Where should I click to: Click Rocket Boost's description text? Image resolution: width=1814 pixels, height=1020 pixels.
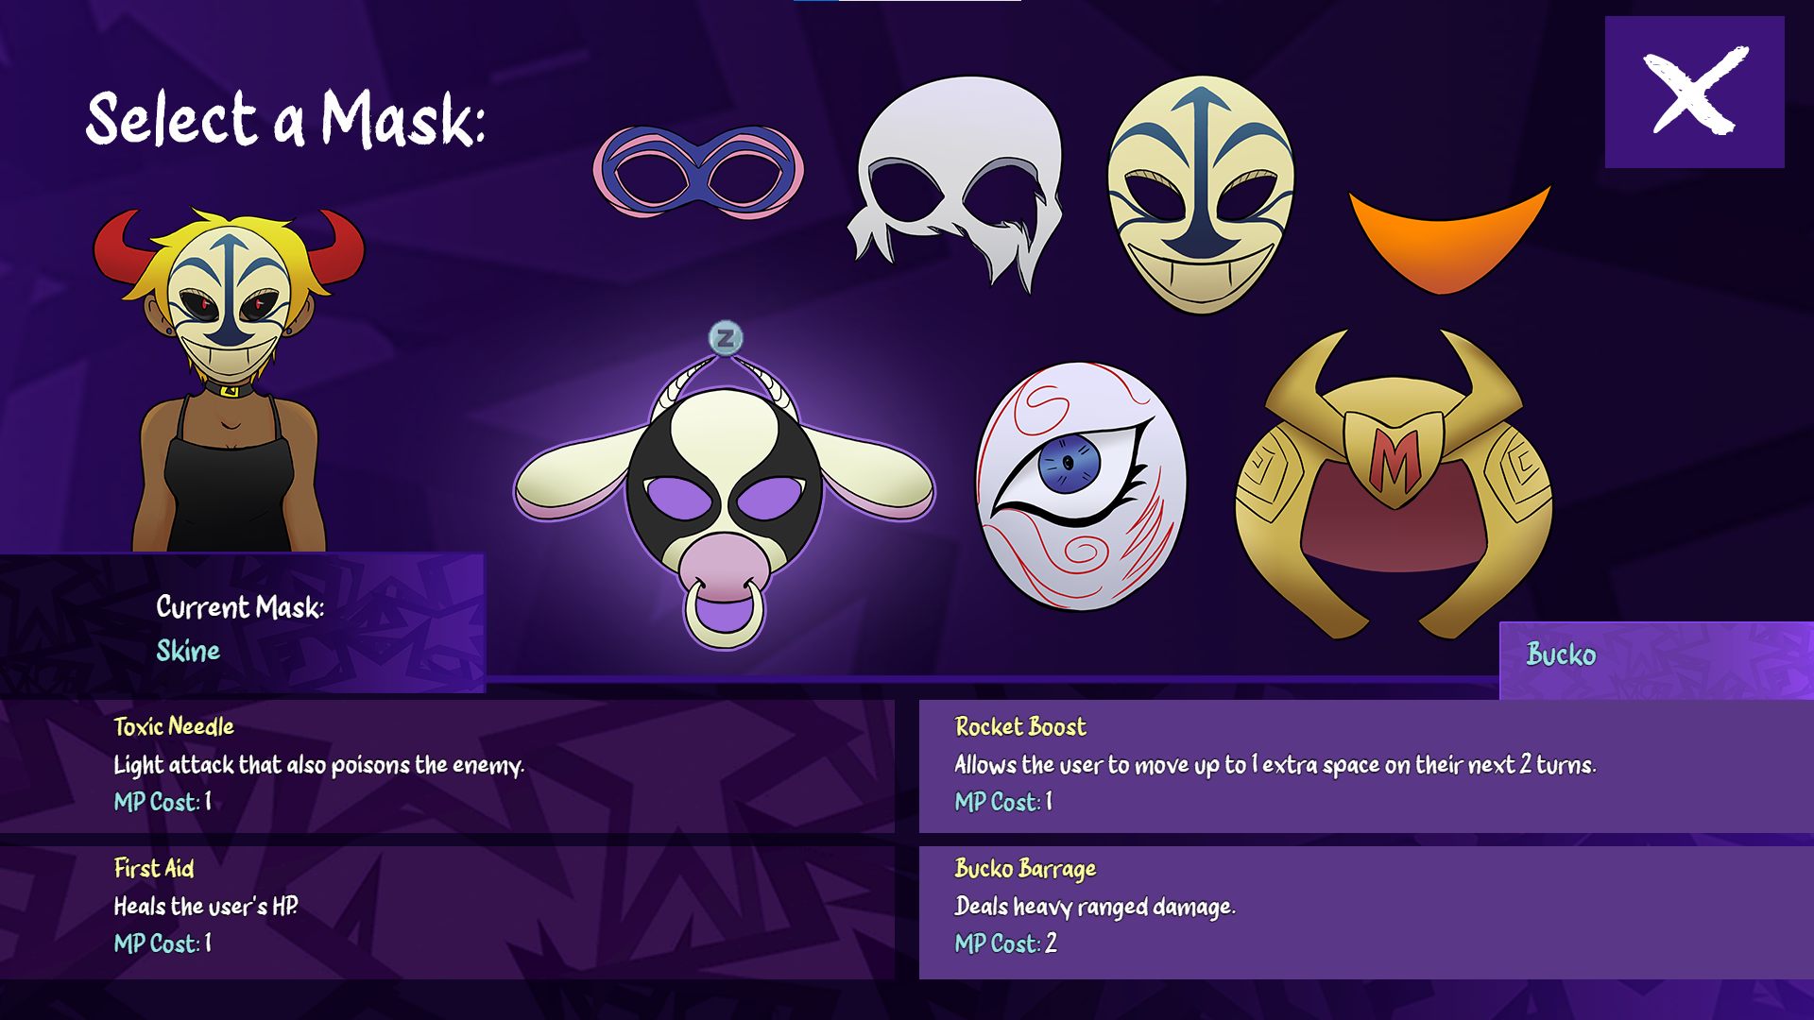pyautogui.click(x=1275, y=765)
